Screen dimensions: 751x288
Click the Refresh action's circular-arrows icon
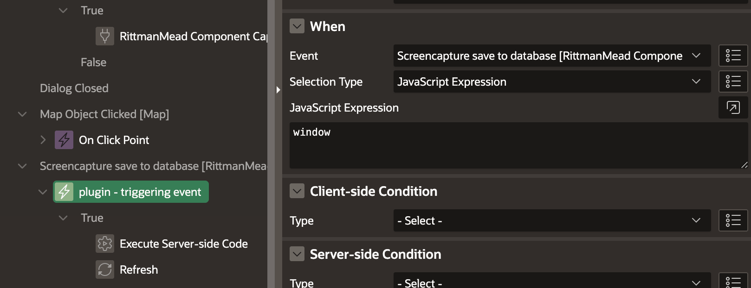(x=105, y=269)
